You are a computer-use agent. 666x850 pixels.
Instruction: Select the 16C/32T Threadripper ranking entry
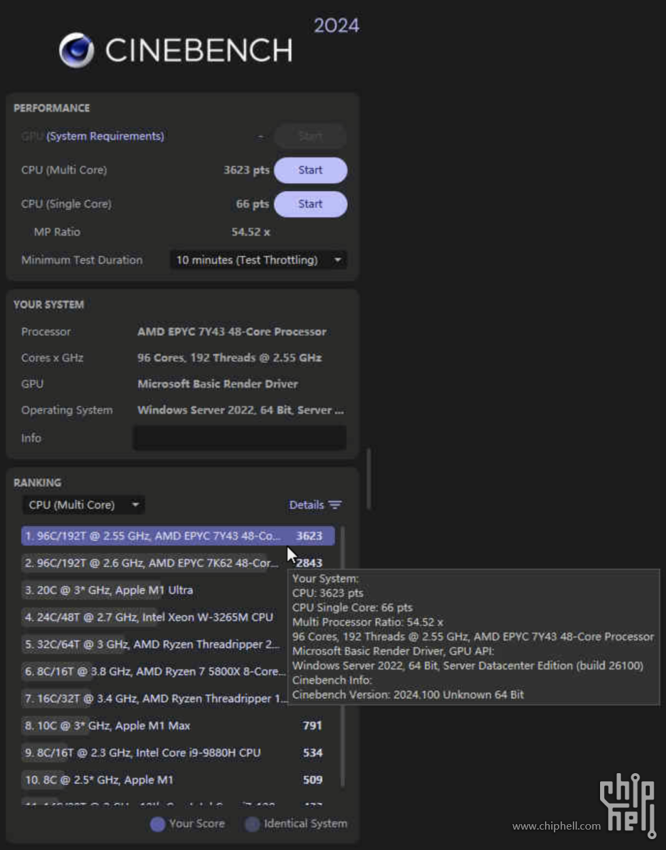[154, 699]
